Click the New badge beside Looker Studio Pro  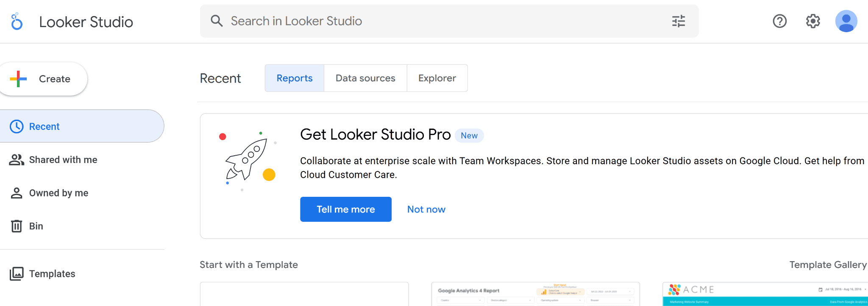coord(469,135)
